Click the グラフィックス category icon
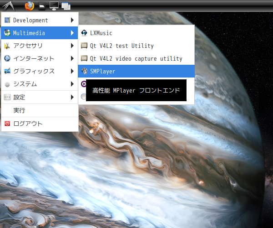Screen dimensions: 273x228 [7, 71]
